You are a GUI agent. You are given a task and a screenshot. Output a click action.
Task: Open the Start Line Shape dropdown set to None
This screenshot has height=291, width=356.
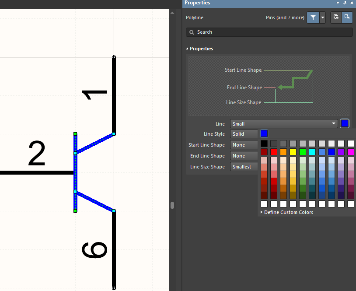click(x=244, y=144)
